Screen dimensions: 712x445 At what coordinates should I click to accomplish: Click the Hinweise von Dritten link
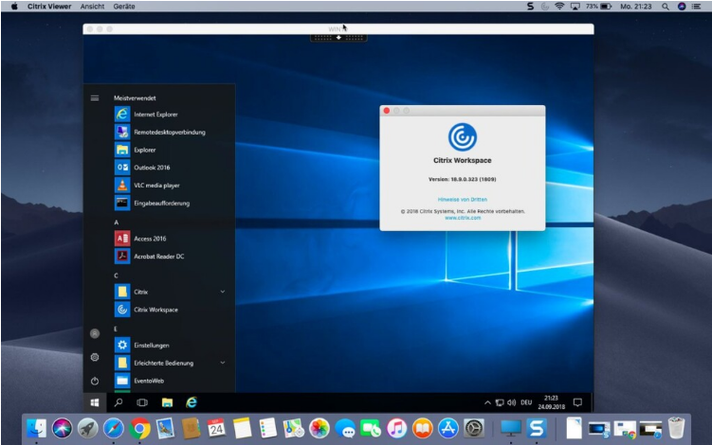pos(462,200)
